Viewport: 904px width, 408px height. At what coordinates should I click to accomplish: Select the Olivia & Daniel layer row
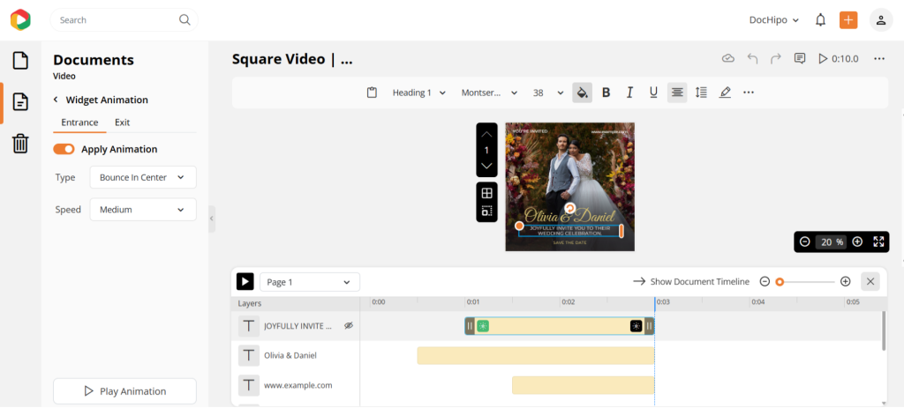pyautogui.click(x=296, y=356)
